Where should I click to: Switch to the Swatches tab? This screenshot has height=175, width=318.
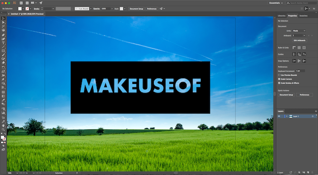pos(303,16)
